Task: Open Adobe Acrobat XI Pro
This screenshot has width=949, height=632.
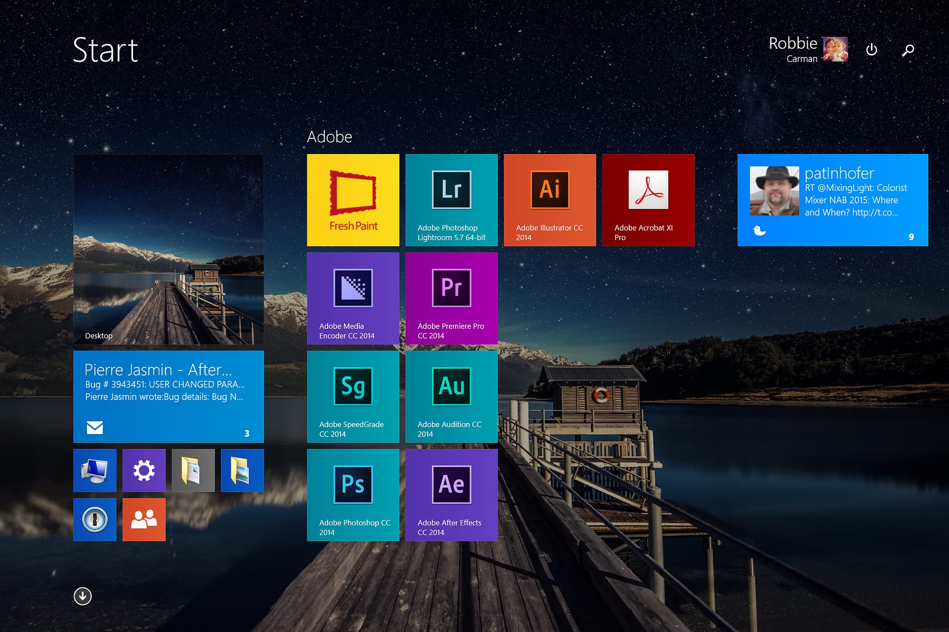Action: pos(648,200)
